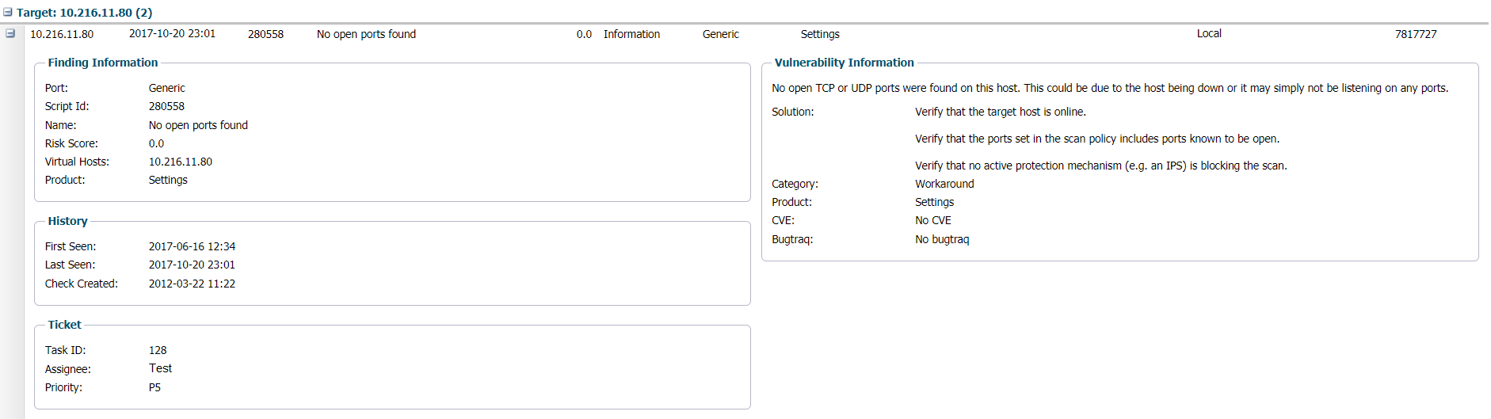Collapse the Target 10.216.11.80 group

point(8,13)
